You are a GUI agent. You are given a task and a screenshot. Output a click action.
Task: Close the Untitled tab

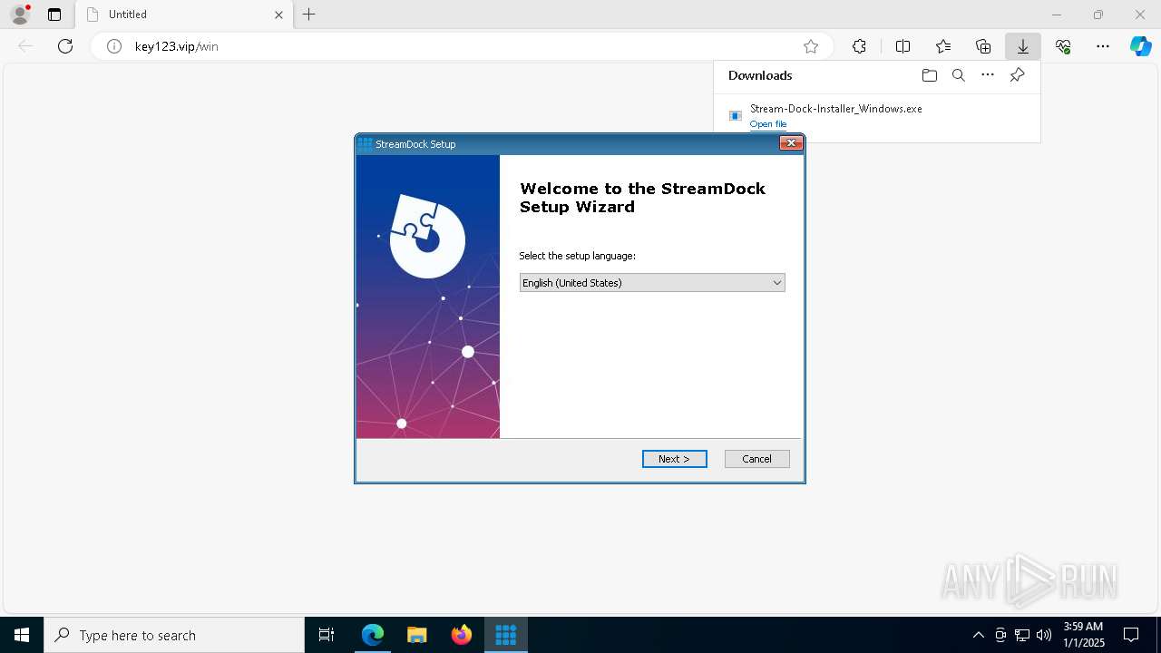pos(278,15)
